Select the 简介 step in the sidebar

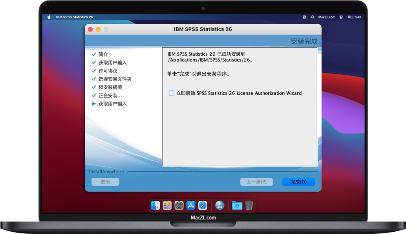click(x=103, y=54)
